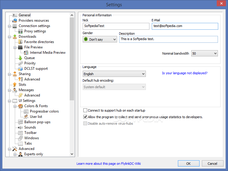Click the E-Mail input field
Image resolution: width=228 pixels, height=171 pixels.
click(185, 26)
